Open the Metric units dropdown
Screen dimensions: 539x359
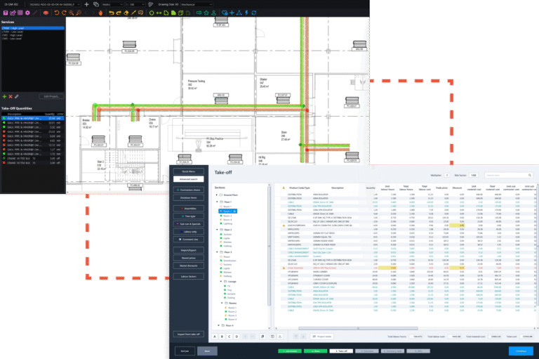tap(112, 4)
